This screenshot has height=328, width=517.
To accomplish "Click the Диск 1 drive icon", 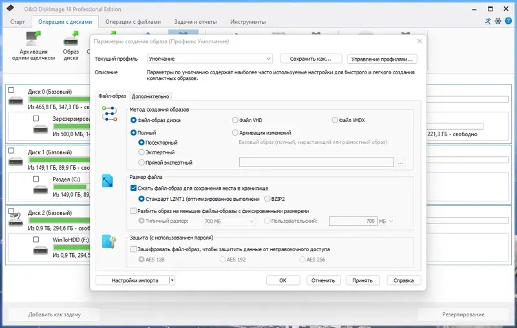I will point(16,161).
